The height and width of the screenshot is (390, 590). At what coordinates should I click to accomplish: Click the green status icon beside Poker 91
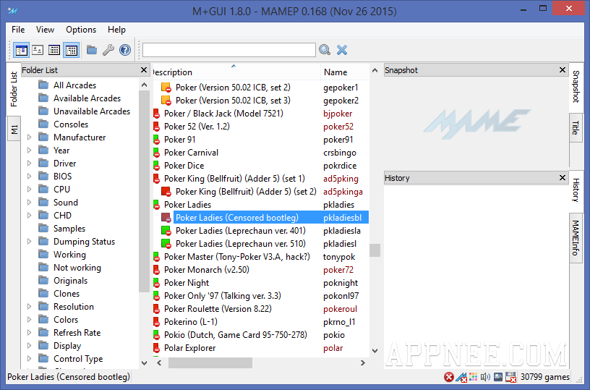[157, 140]
